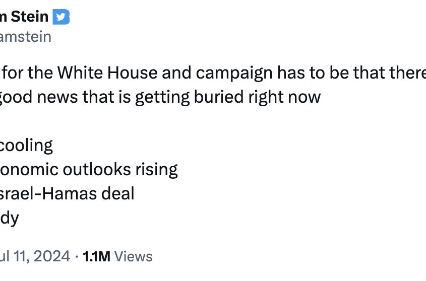Click the word "campaign" in tweet
This screenshot has height=281, width=426.
pos(233,73)
